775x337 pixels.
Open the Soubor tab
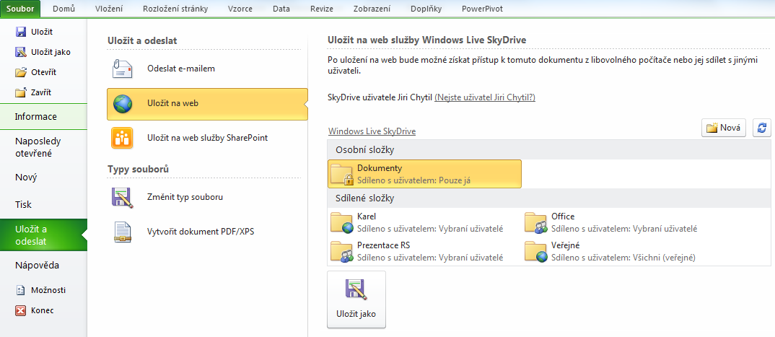pyautogui.click(x=21, y=9)
